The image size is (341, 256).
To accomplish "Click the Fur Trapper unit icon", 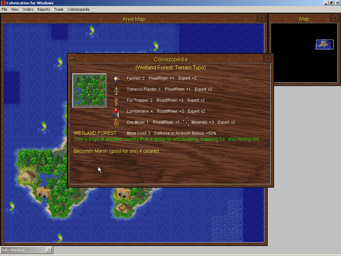I will [116, 102].
